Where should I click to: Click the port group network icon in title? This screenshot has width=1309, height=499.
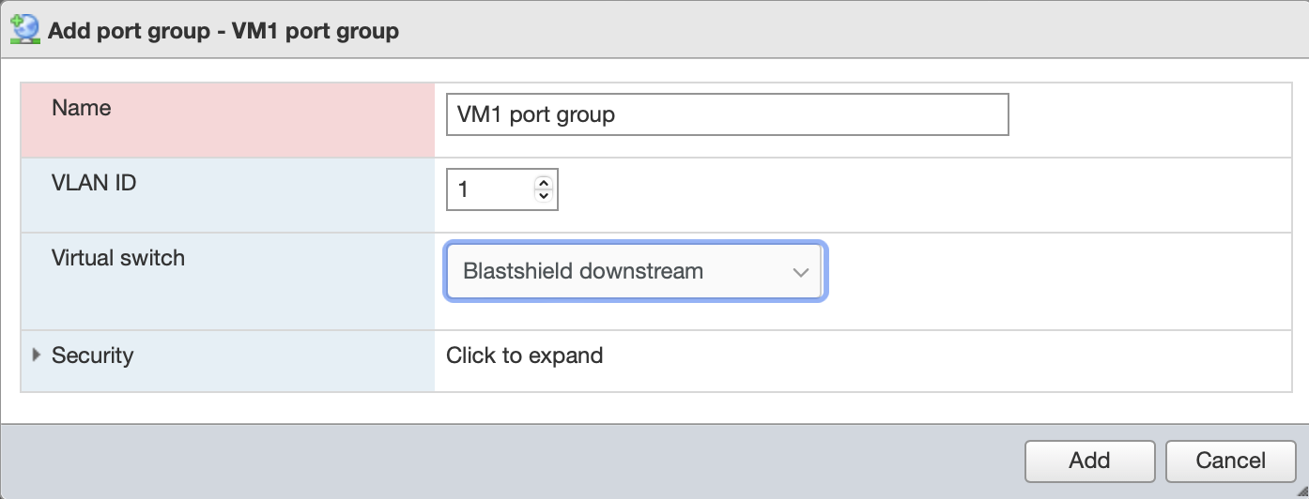(23, 30)
